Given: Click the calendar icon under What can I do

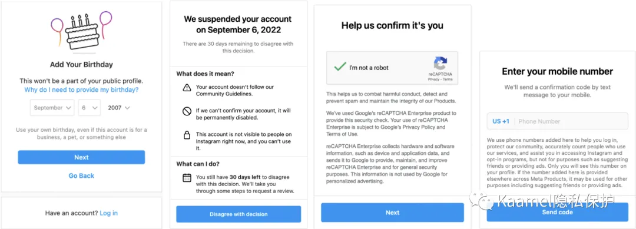Looking at the screenshot, I should pyautogui.click(x=187, y=178).
